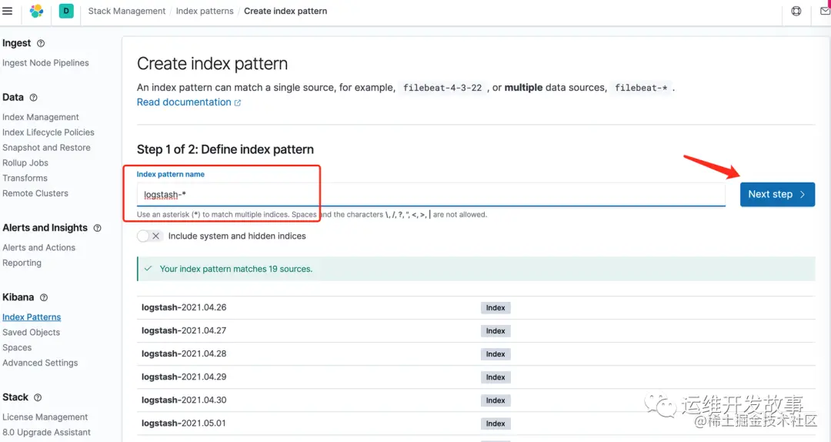Screen dimensions: 831x442
Task: Click Index badge for logstash-2021.04.28
Action: [496, 354]
